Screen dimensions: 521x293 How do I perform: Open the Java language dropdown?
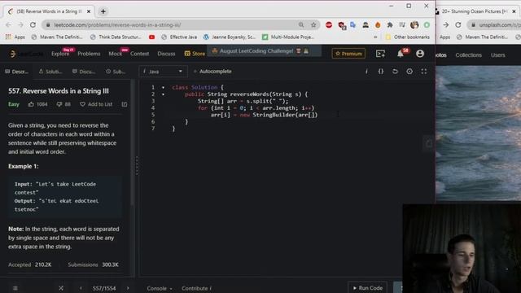click(x=163, y=72)
